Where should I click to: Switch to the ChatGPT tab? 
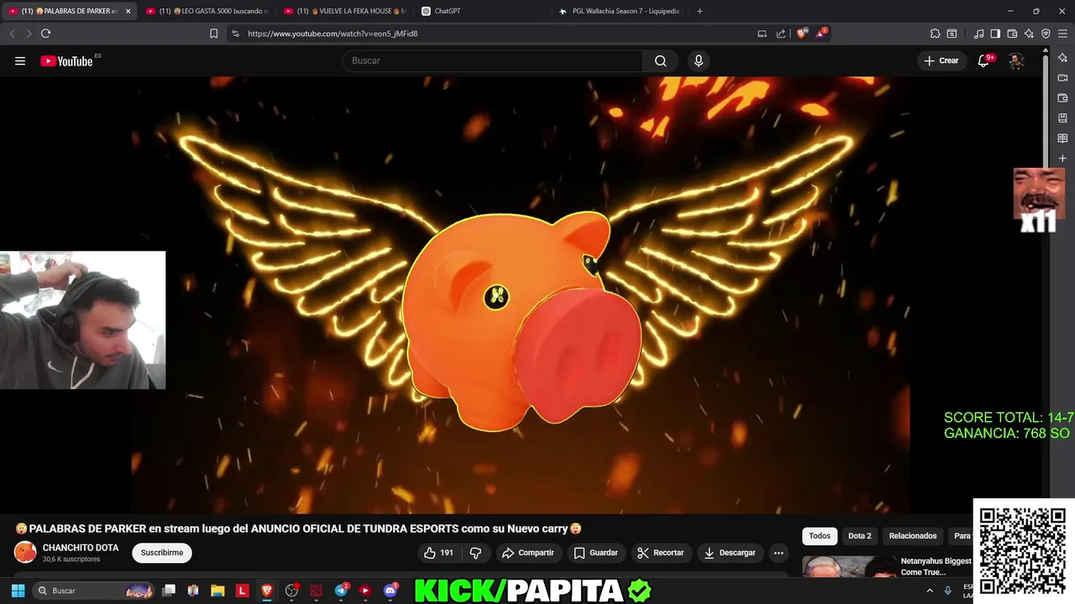pos(482,11)
